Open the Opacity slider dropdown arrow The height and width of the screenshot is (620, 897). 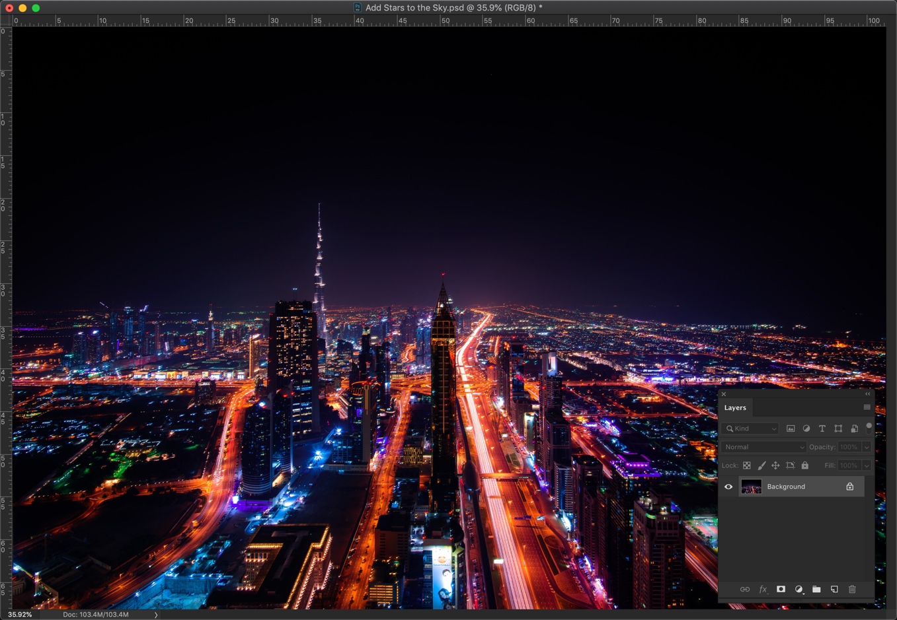[x=867, y=447]
